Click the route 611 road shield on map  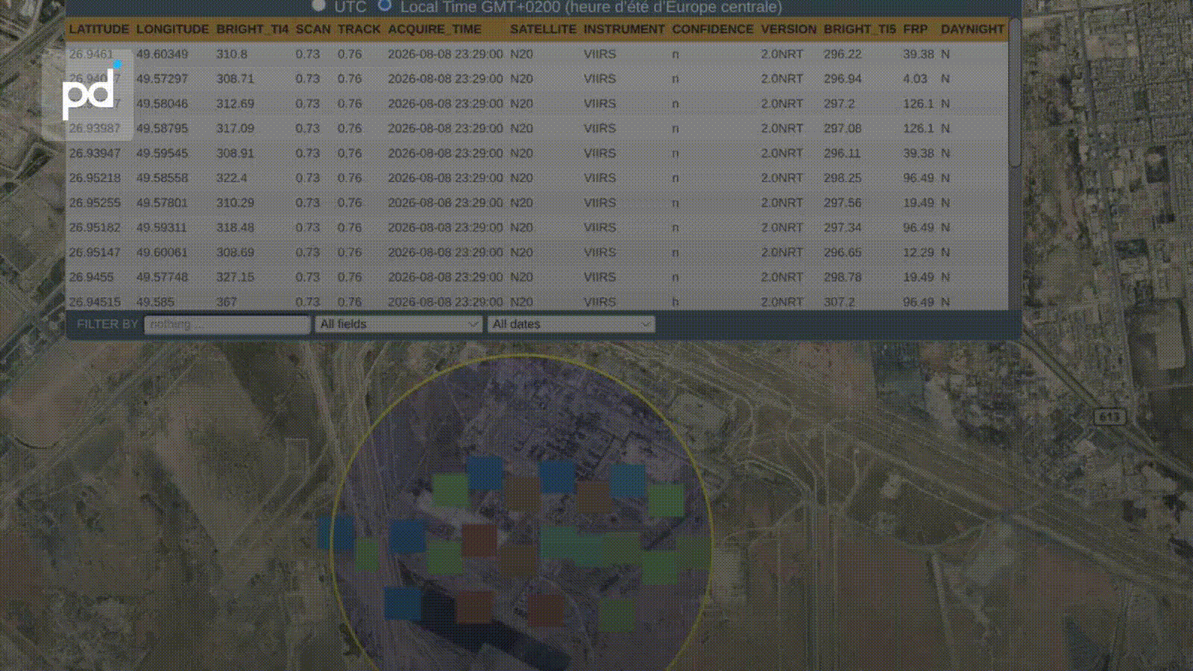coord(1109,417)
